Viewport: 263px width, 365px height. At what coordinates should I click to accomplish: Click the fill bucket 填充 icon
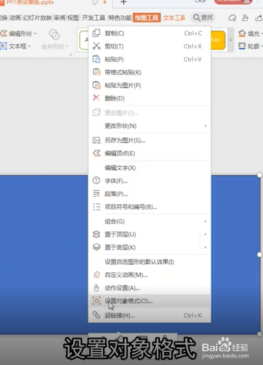[242, 34]
